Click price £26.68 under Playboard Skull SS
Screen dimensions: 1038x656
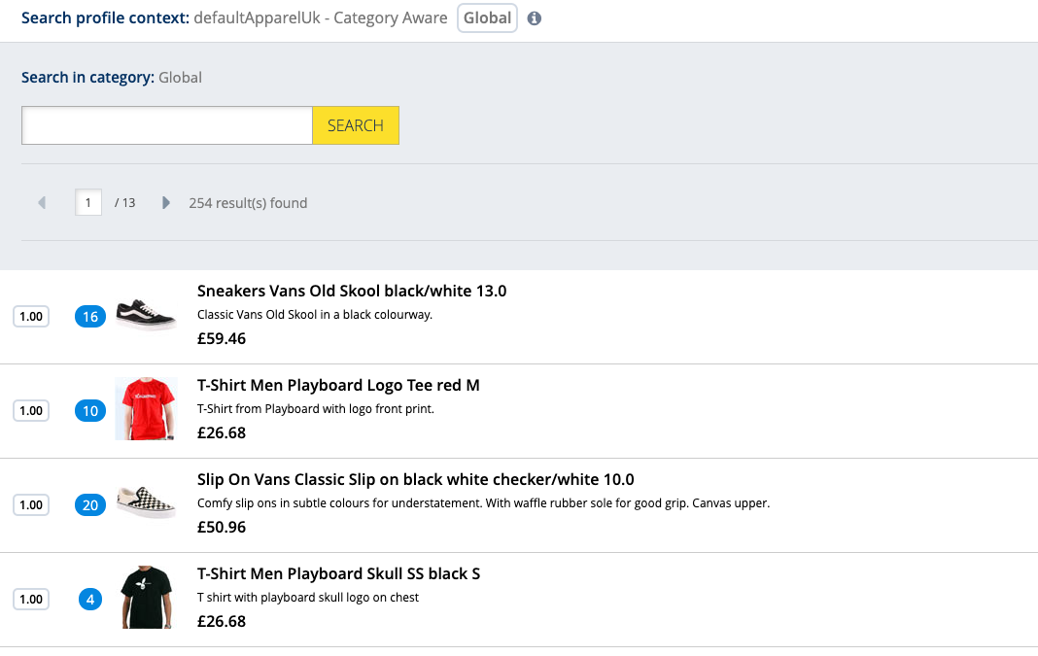click(x=221, y=621)
